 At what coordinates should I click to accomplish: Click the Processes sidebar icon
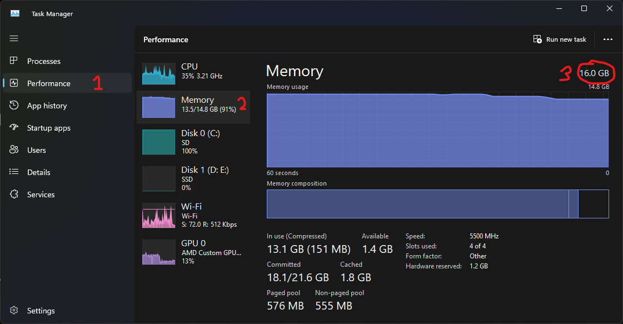tap(14, 61)
